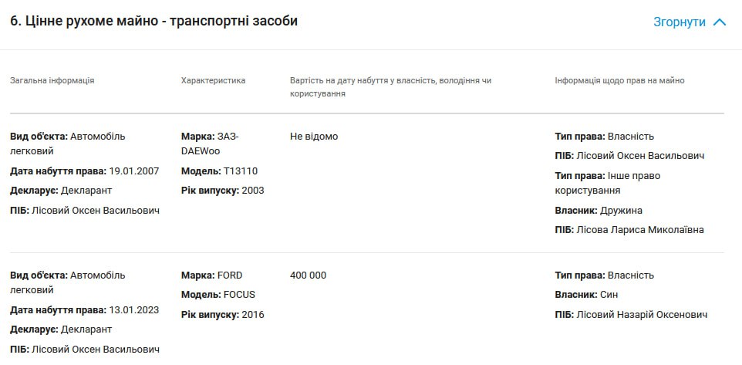Click the 400 000 value amount
Viewport: 742px width, 365px height.
click(x=309, y=275)
